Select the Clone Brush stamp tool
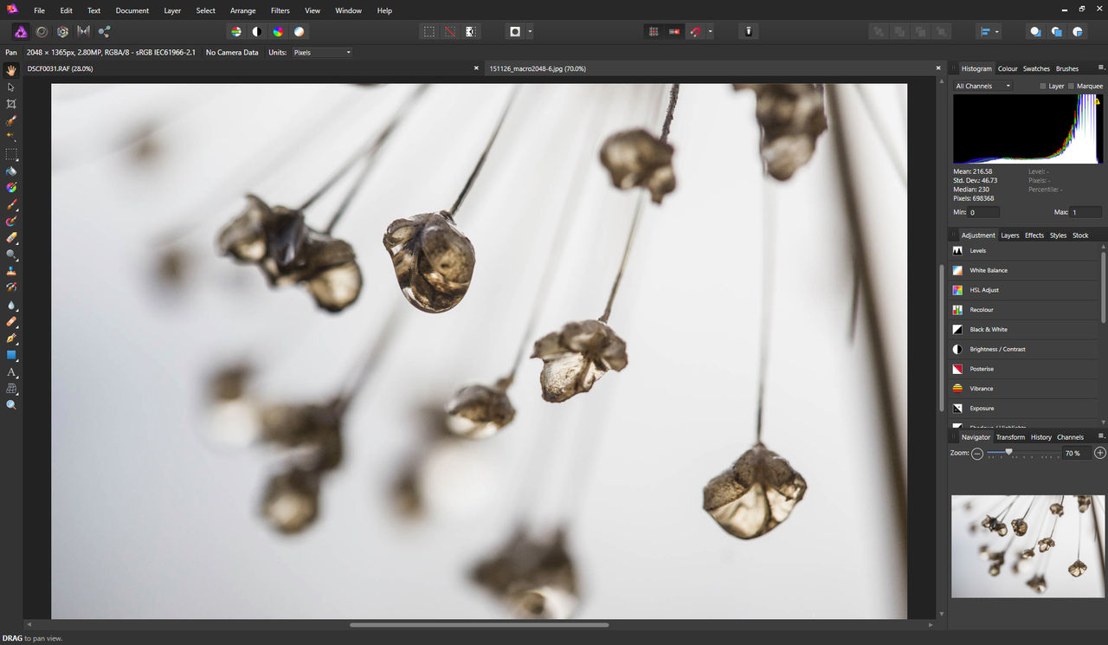This screenshot has width=1108, height=645. (x=11, y=271)
